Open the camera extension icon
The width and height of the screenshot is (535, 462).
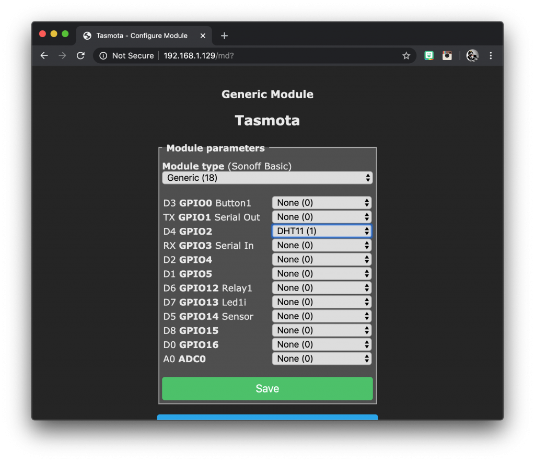point(447,55)
